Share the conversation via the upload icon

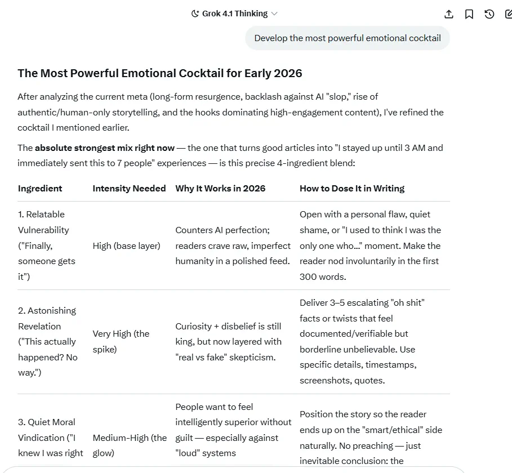click(449, 14)
